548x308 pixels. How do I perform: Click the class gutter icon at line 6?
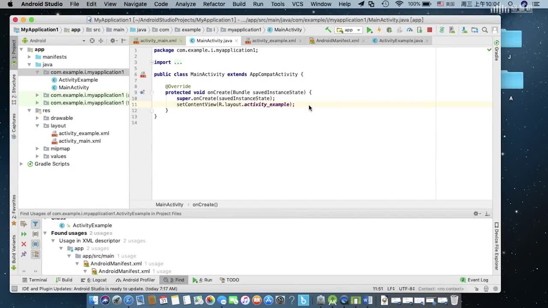pyautogui.click(x=144, y=74)
